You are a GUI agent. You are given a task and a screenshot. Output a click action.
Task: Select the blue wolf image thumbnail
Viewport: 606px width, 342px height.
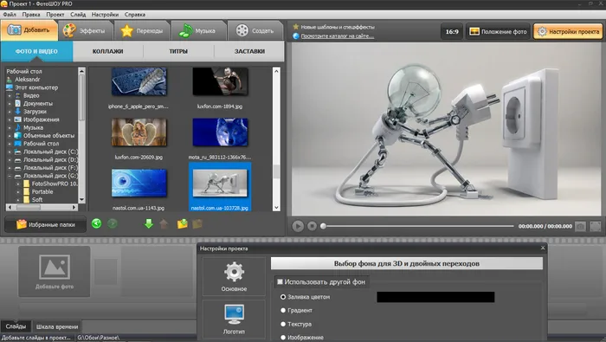tap(220, 132)
